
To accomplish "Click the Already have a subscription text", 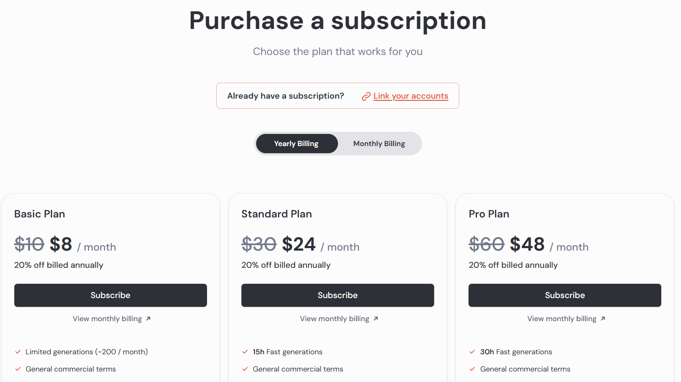I will click(x=285, y=96).
